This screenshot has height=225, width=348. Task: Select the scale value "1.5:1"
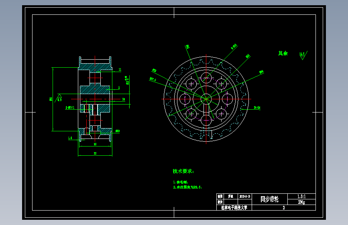coord(301,197)
